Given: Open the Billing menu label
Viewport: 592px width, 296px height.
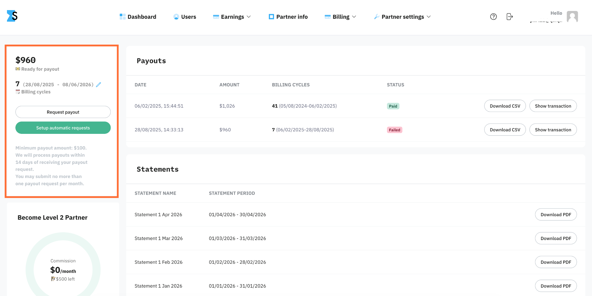Looking at the screenshot, I should coord(341,17).
